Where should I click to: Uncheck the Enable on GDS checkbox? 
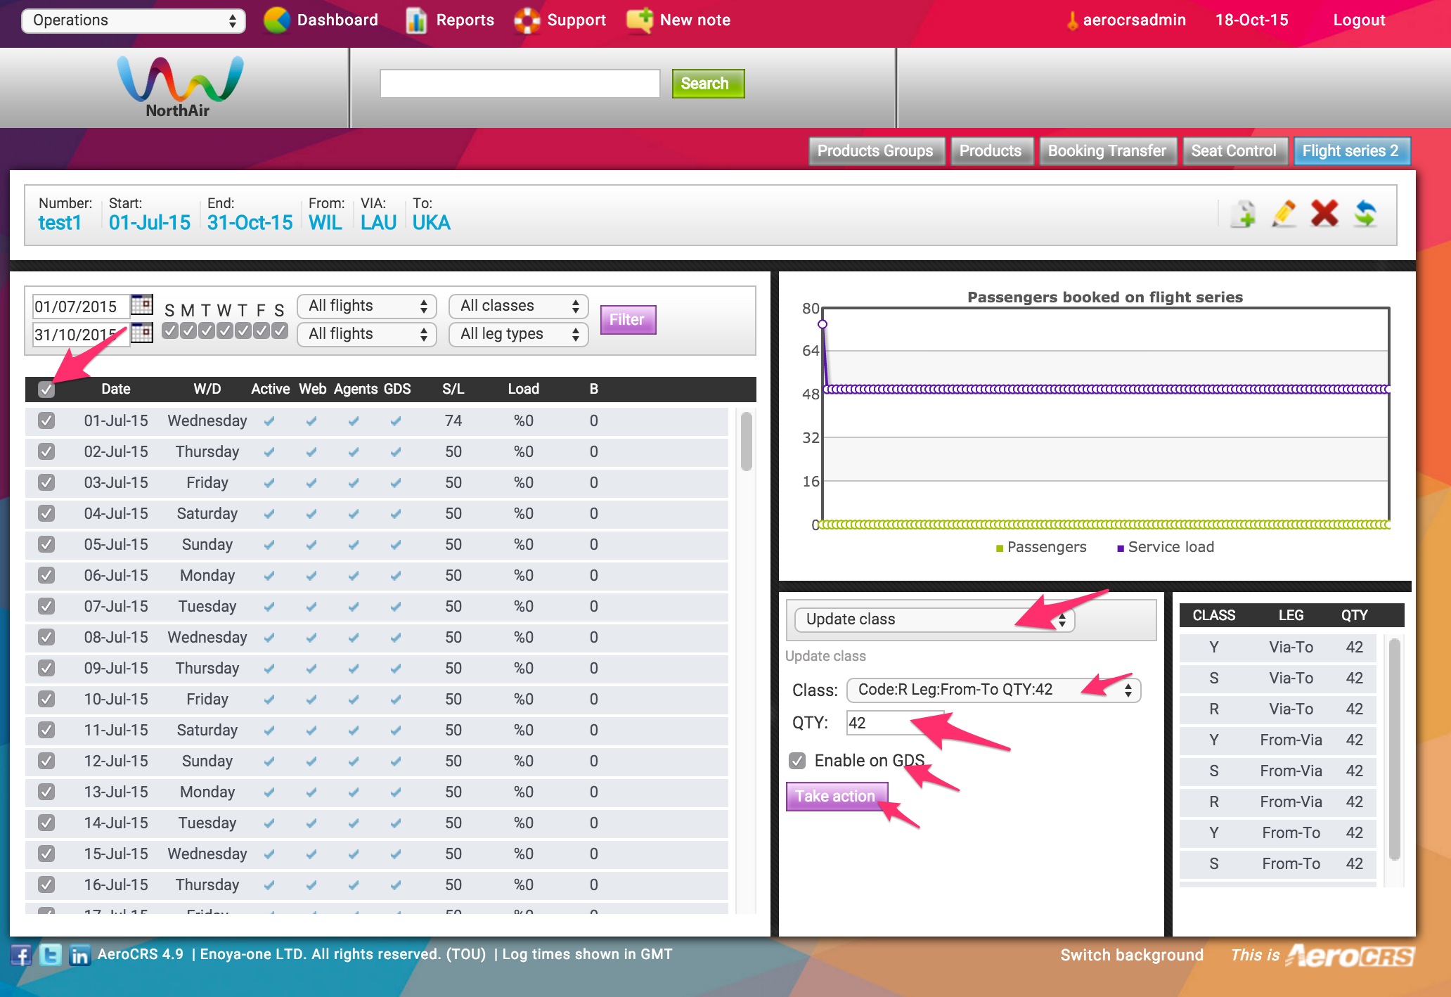coord(797,761)
